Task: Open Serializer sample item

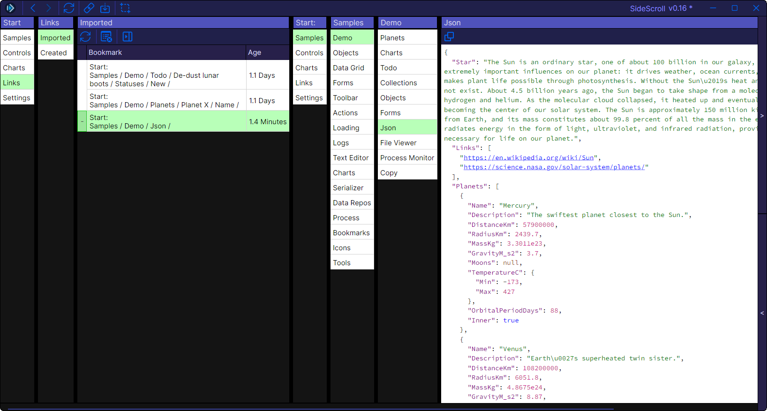Action: [x=352, y=188]
